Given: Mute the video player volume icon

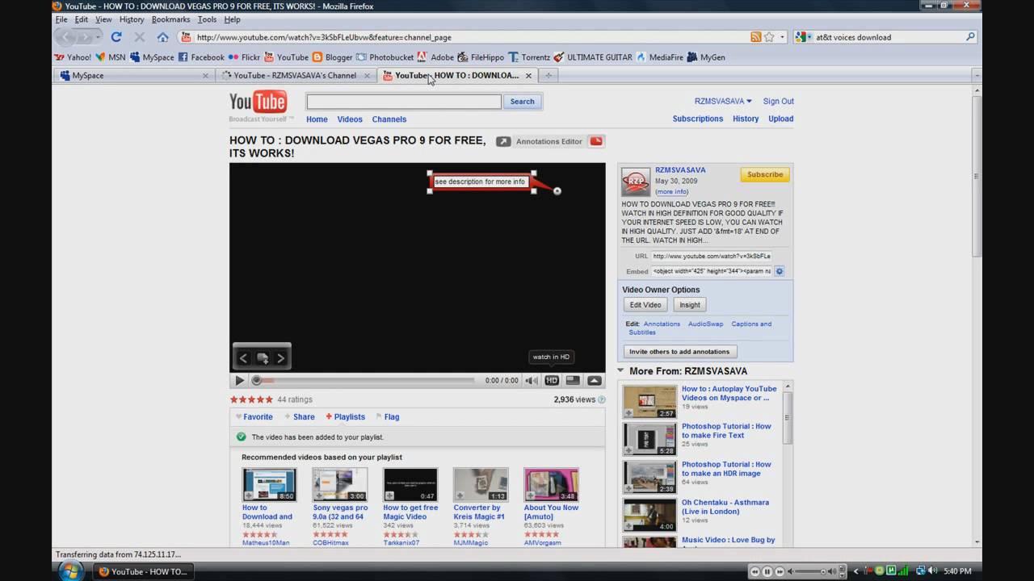Looking at the screenshot, I should (532, 381).
